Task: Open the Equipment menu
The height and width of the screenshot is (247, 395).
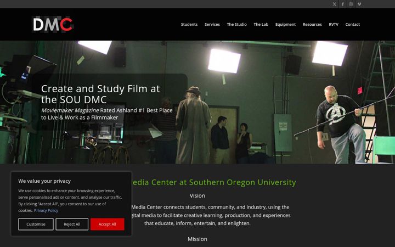Action: 285,25
